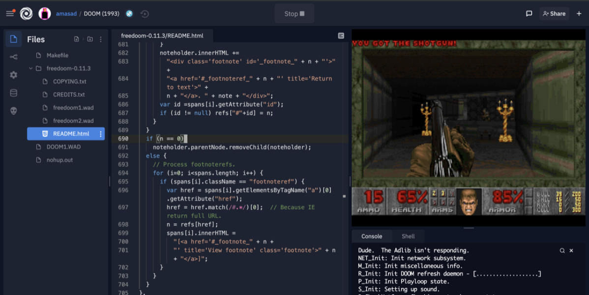Click the Replit logo icon
This screenshot has height=295, width=589.
(x=26, y=14)
